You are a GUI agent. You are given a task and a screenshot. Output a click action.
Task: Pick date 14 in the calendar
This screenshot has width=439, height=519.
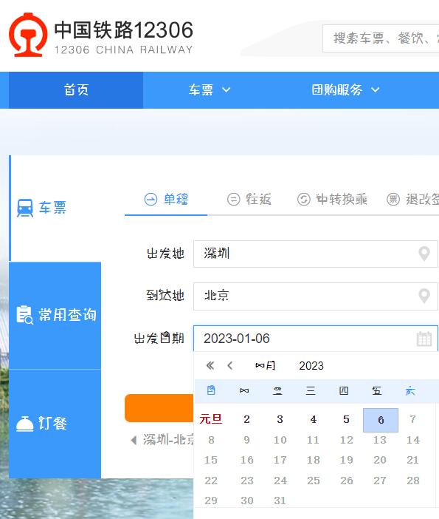413,440
